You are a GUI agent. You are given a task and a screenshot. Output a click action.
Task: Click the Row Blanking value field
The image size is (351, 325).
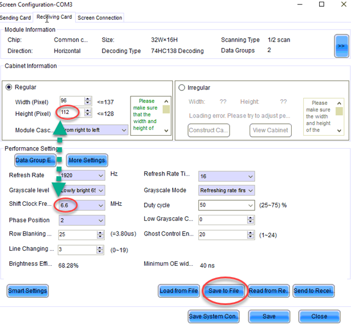point(77,235)
